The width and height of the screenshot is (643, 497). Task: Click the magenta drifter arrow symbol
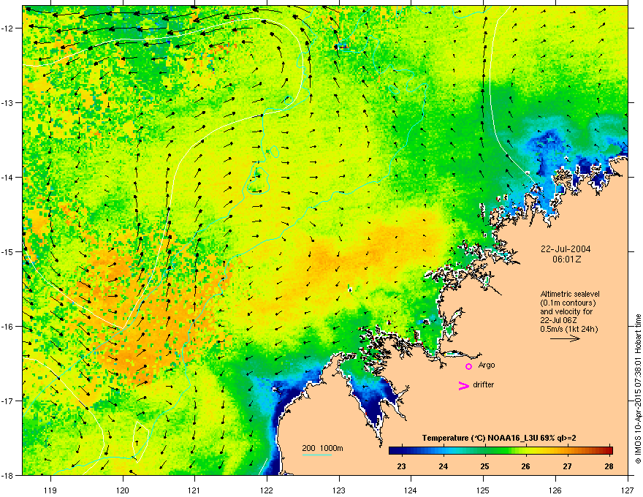pos(463,385)
